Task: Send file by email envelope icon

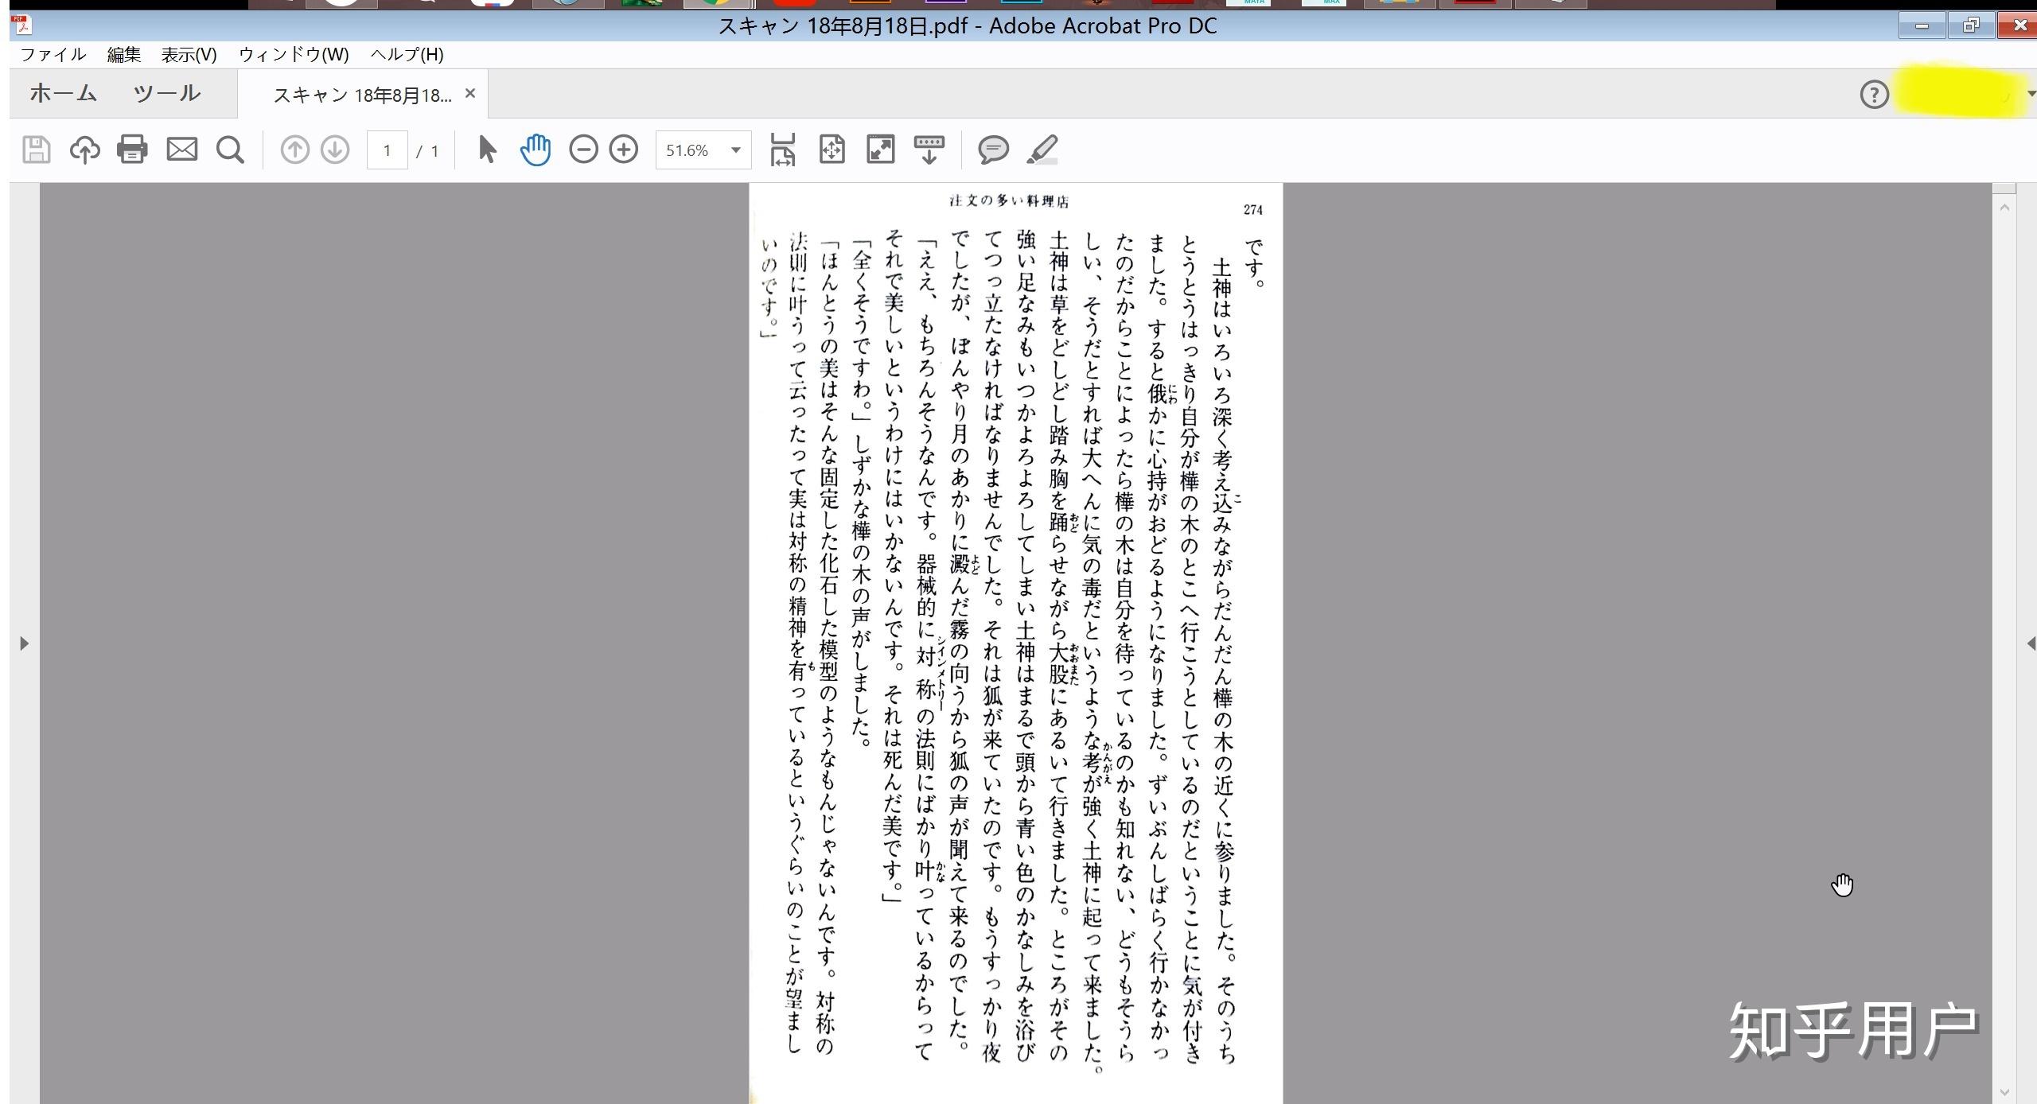Action: [181, 150]
